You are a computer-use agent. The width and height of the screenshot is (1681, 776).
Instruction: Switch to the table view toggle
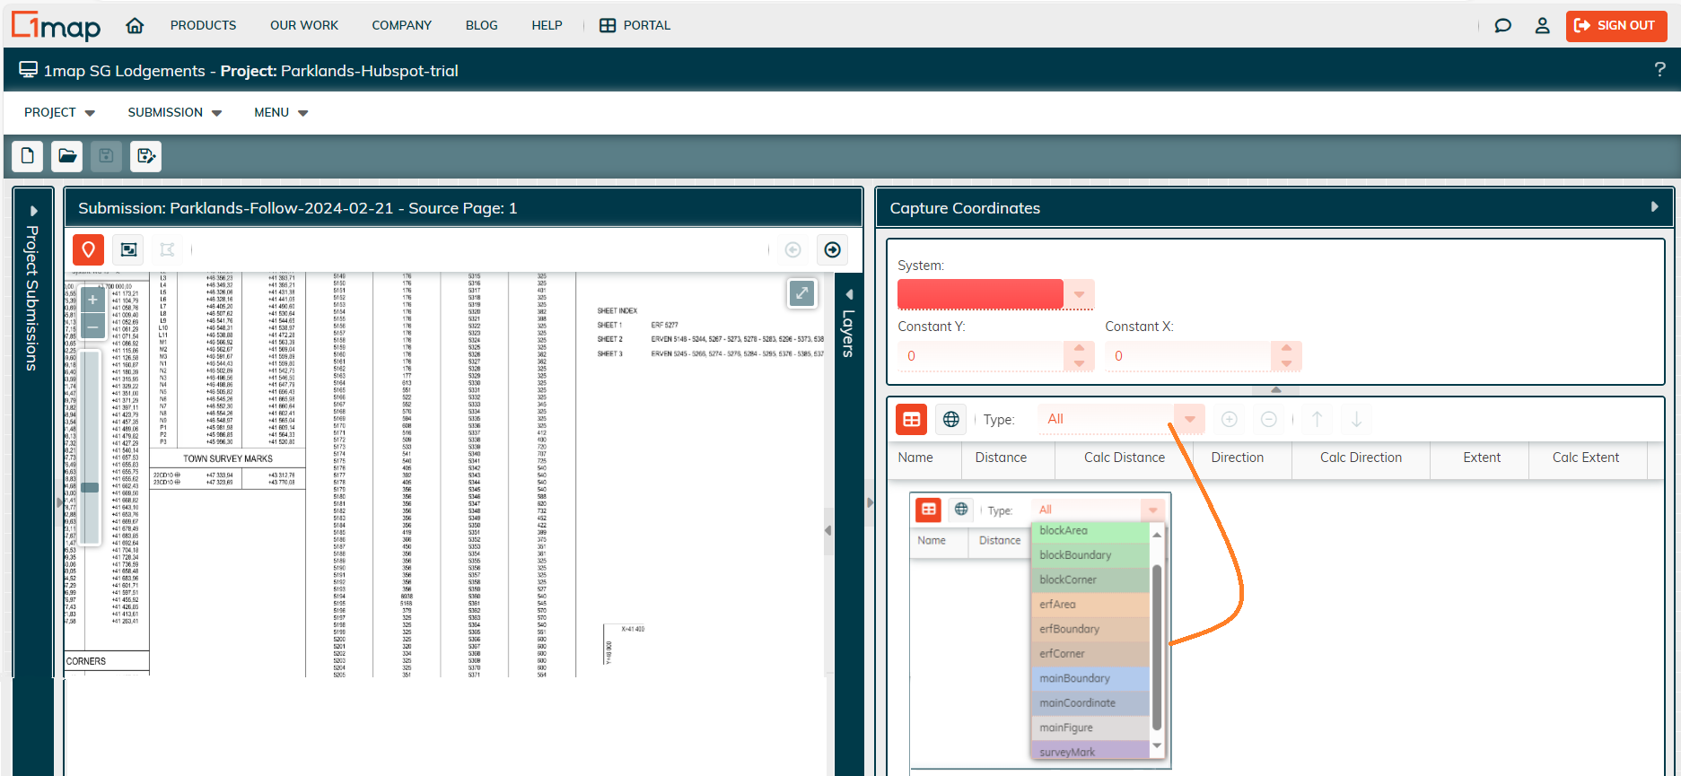[912, 419]
